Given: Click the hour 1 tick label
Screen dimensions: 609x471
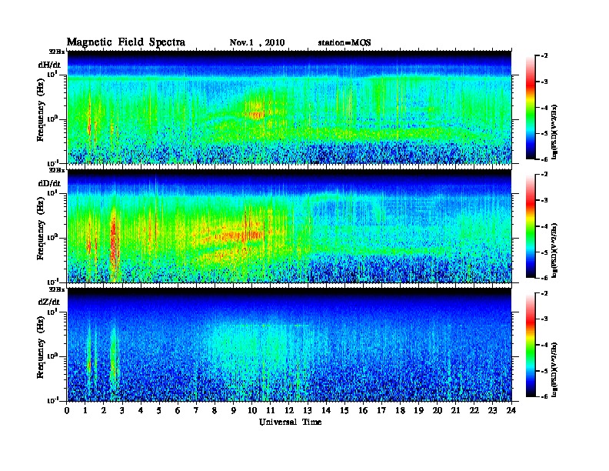Looking at the screenshot, I should tap(85, 411).
